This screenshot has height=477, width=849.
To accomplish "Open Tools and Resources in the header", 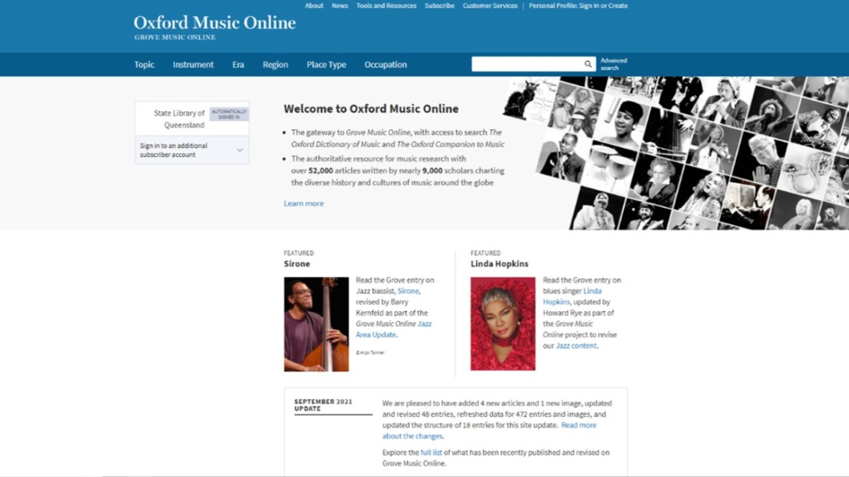I will [386, 6].
